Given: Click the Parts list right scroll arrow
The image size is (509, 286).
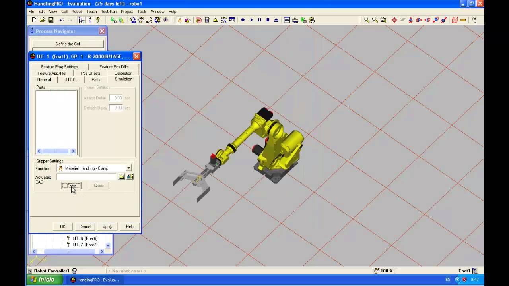Looking at the screenshot, I should [x=73, y=151].
